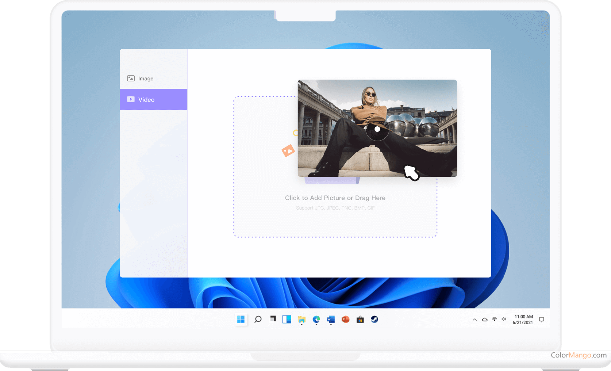Open File Explorer from the taskbar

[x=301, y=320]
